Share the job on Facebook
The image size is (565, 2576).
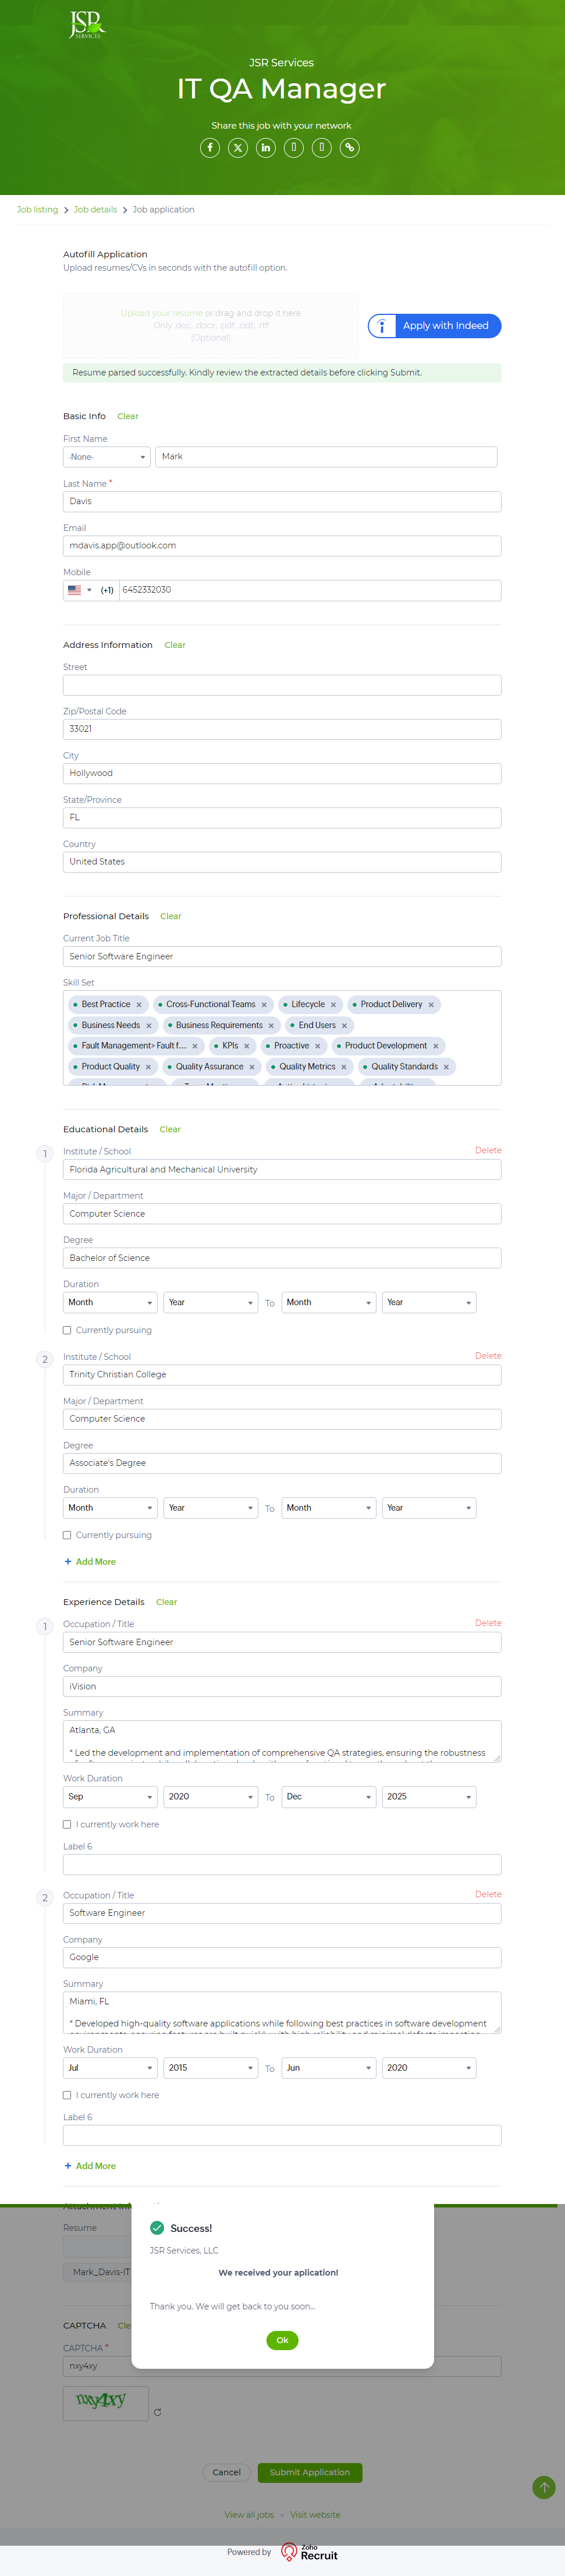click(210, 148)
